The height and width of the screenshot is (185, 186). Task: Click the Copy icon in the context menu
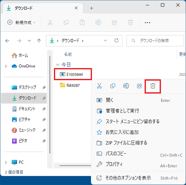tap(113, 86)
